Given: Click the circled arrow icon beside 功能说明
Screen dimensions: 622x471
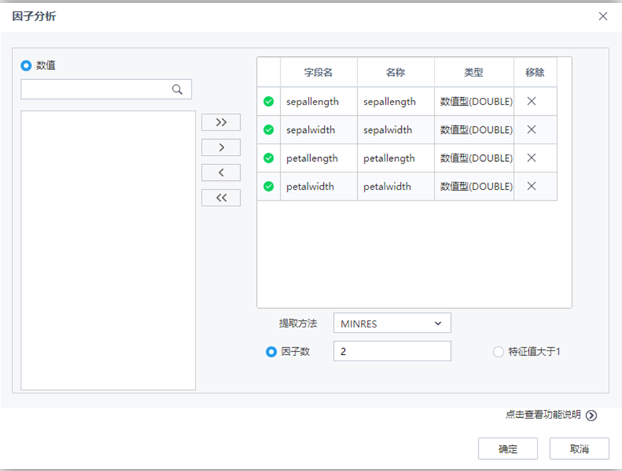Looking at the screenshot, I should coord(591,414).
